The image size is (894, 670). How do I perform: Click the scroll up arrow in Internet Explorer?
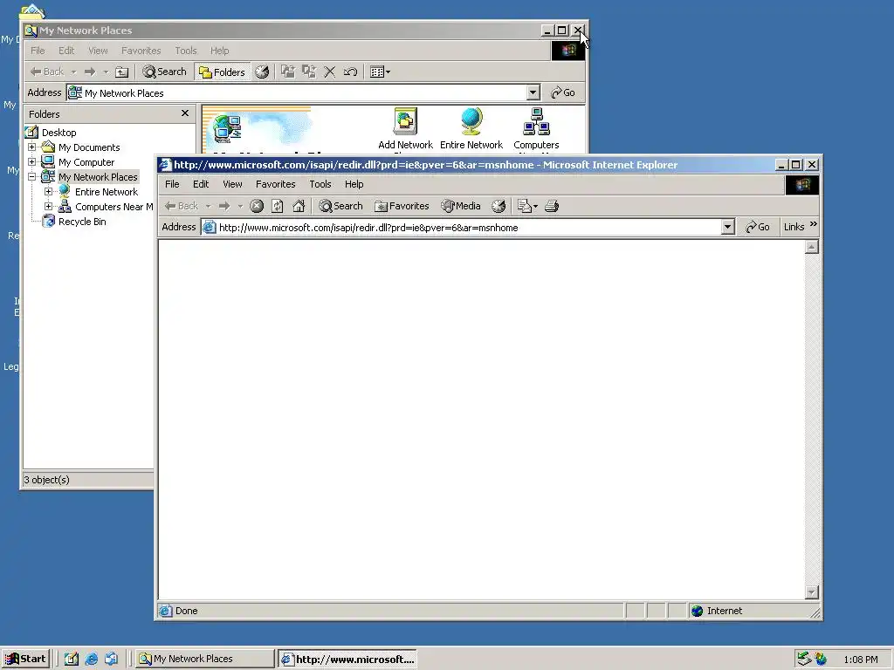tap(812, 247)
